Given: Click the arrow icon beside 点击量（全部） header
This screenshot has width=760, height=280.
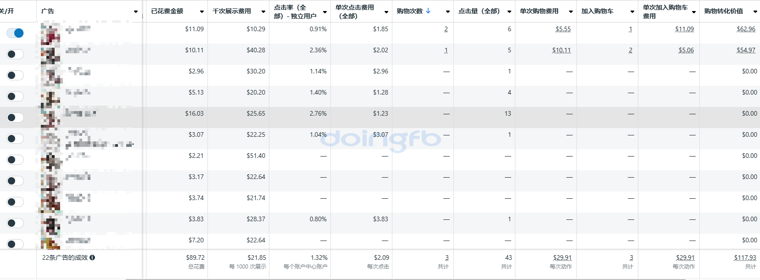Looking at the screenshot, I should coord(509,11).
